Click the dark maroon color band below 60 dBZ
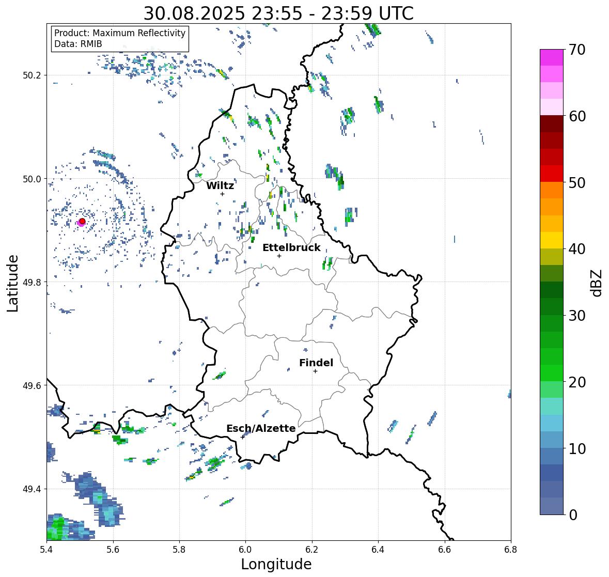Viewport: 609px width, 577px height. [552, 124]
